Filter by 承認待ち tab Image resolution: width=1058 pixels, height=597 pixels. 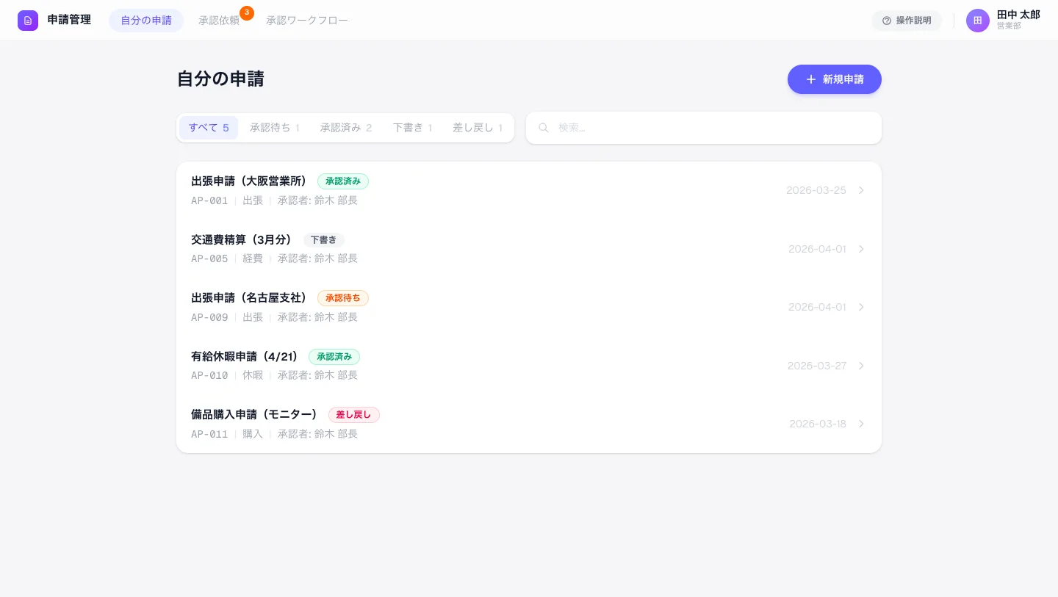275,128
